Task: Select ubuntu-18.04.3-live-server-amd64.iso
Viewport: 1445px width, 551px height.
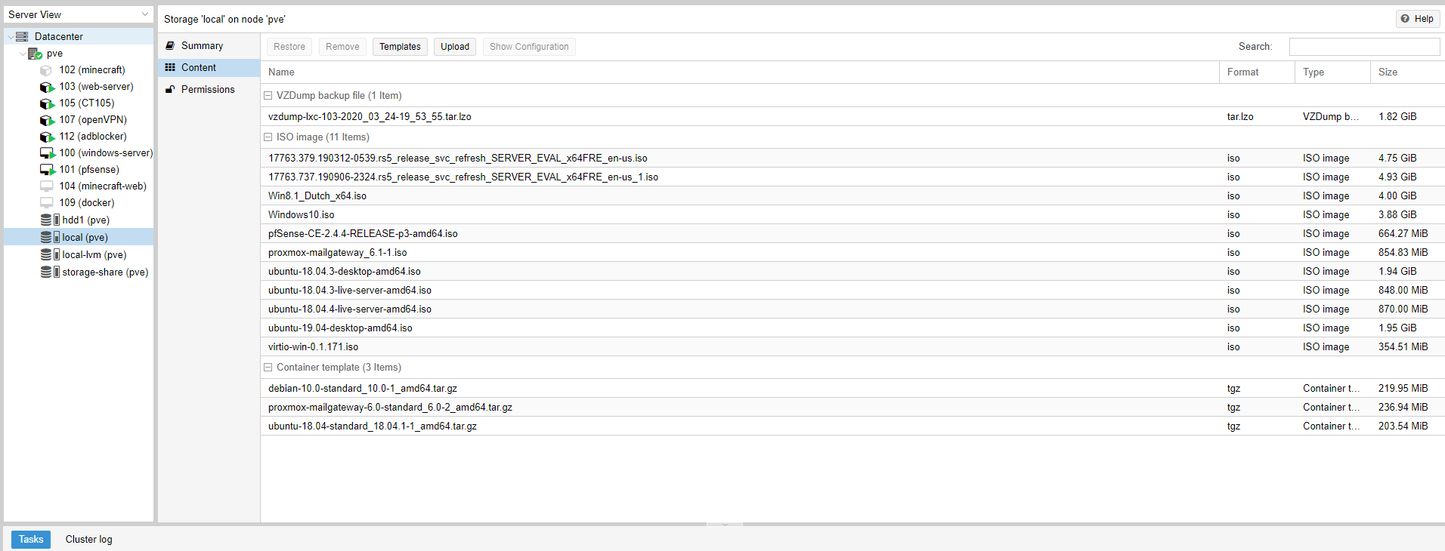Action: coord(852,290)
